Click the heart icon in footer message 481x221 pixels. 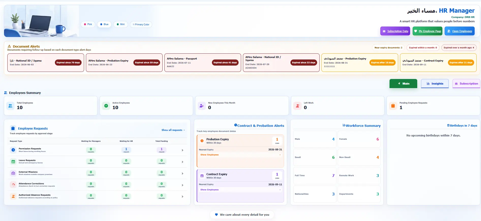(216, 215)
